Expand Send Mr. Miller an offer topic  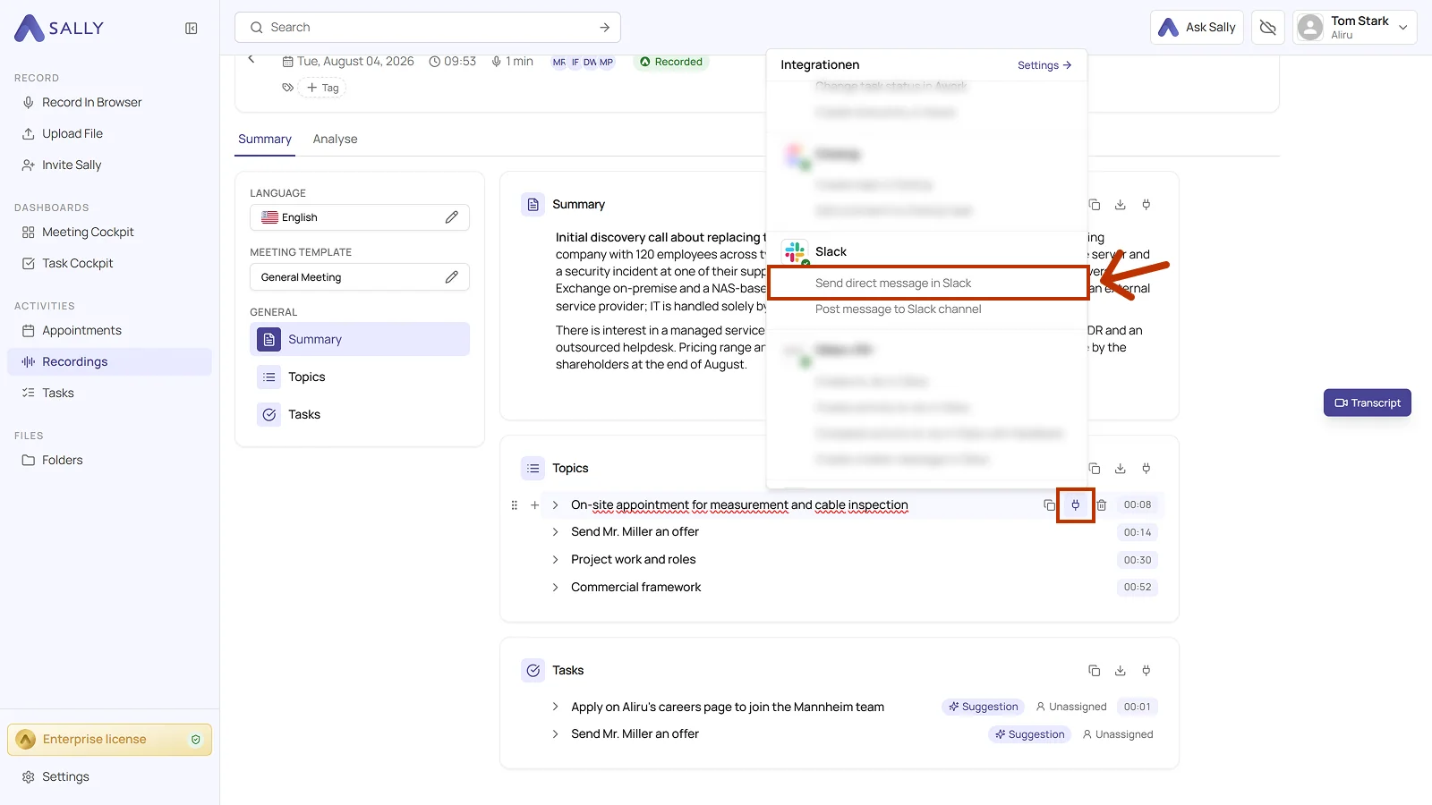click(555, 532)
